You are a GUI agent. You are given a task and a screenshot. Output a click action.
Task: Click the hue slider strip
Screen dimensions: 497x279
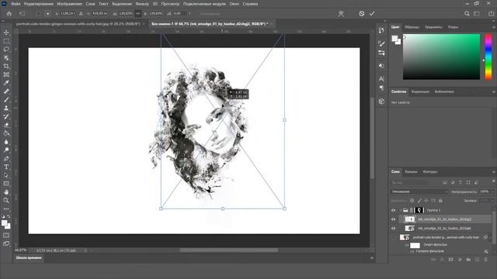(x=488, y=57)
